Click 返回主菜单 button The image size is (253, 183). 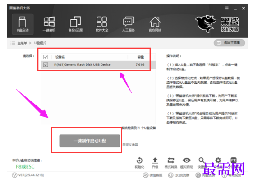coord(229,43)
